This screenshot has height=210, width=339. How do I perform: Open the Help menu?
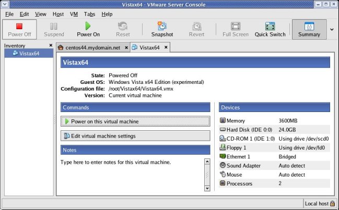pyautogui.click(x=107, y=14)
